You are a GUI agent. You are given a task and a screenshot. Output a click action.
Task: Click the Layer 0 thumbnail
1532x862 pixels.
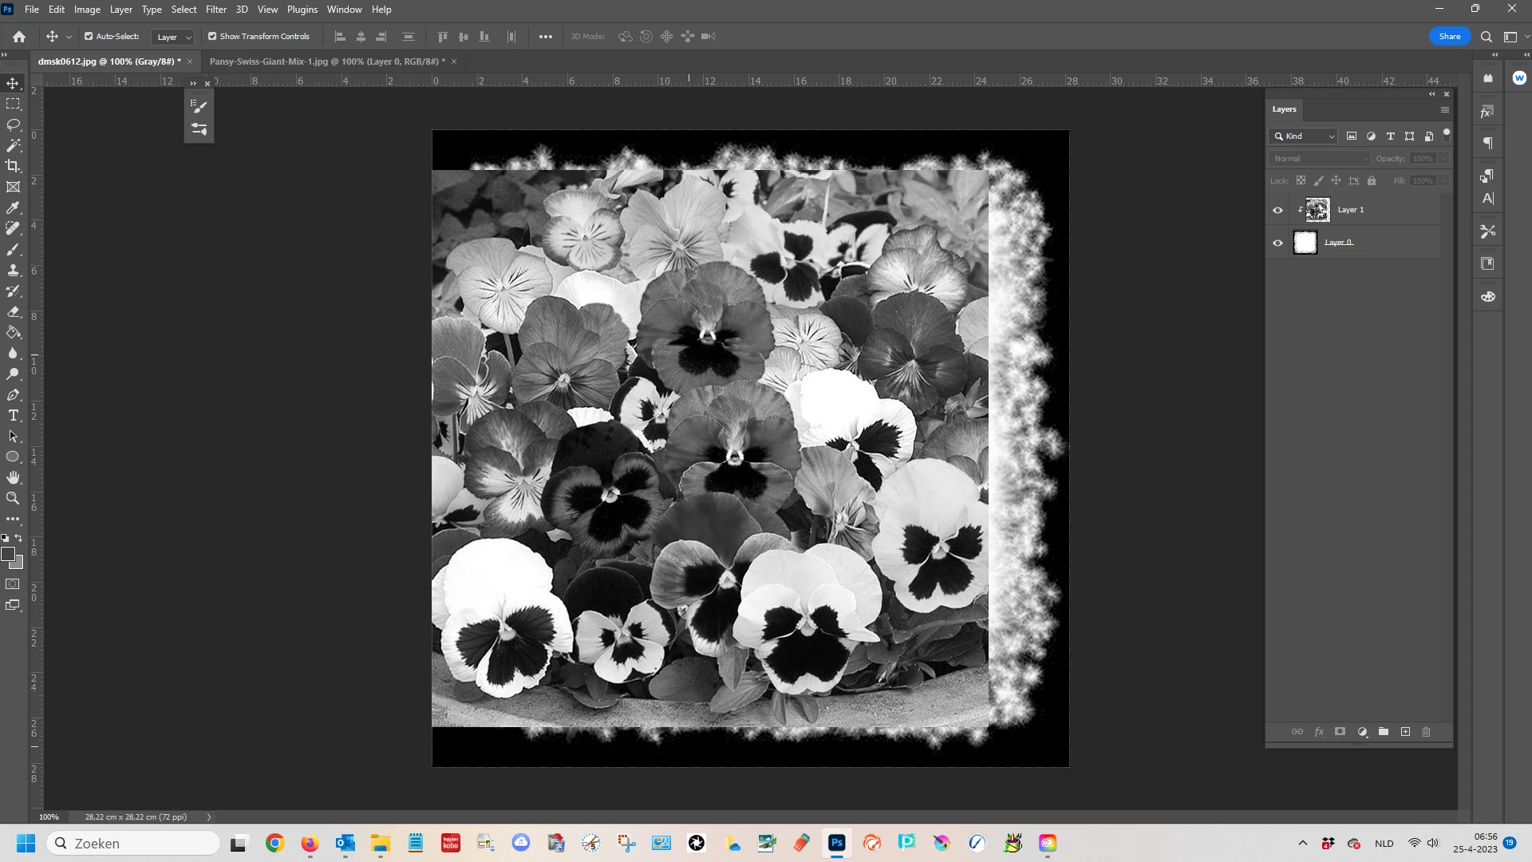(x=1305, y=243)
